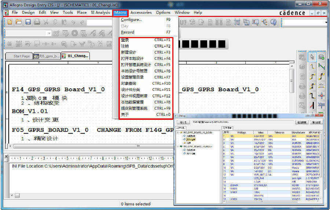Click the Tolerance column header in Dialog
330x210 pixels.
(279, 132)
